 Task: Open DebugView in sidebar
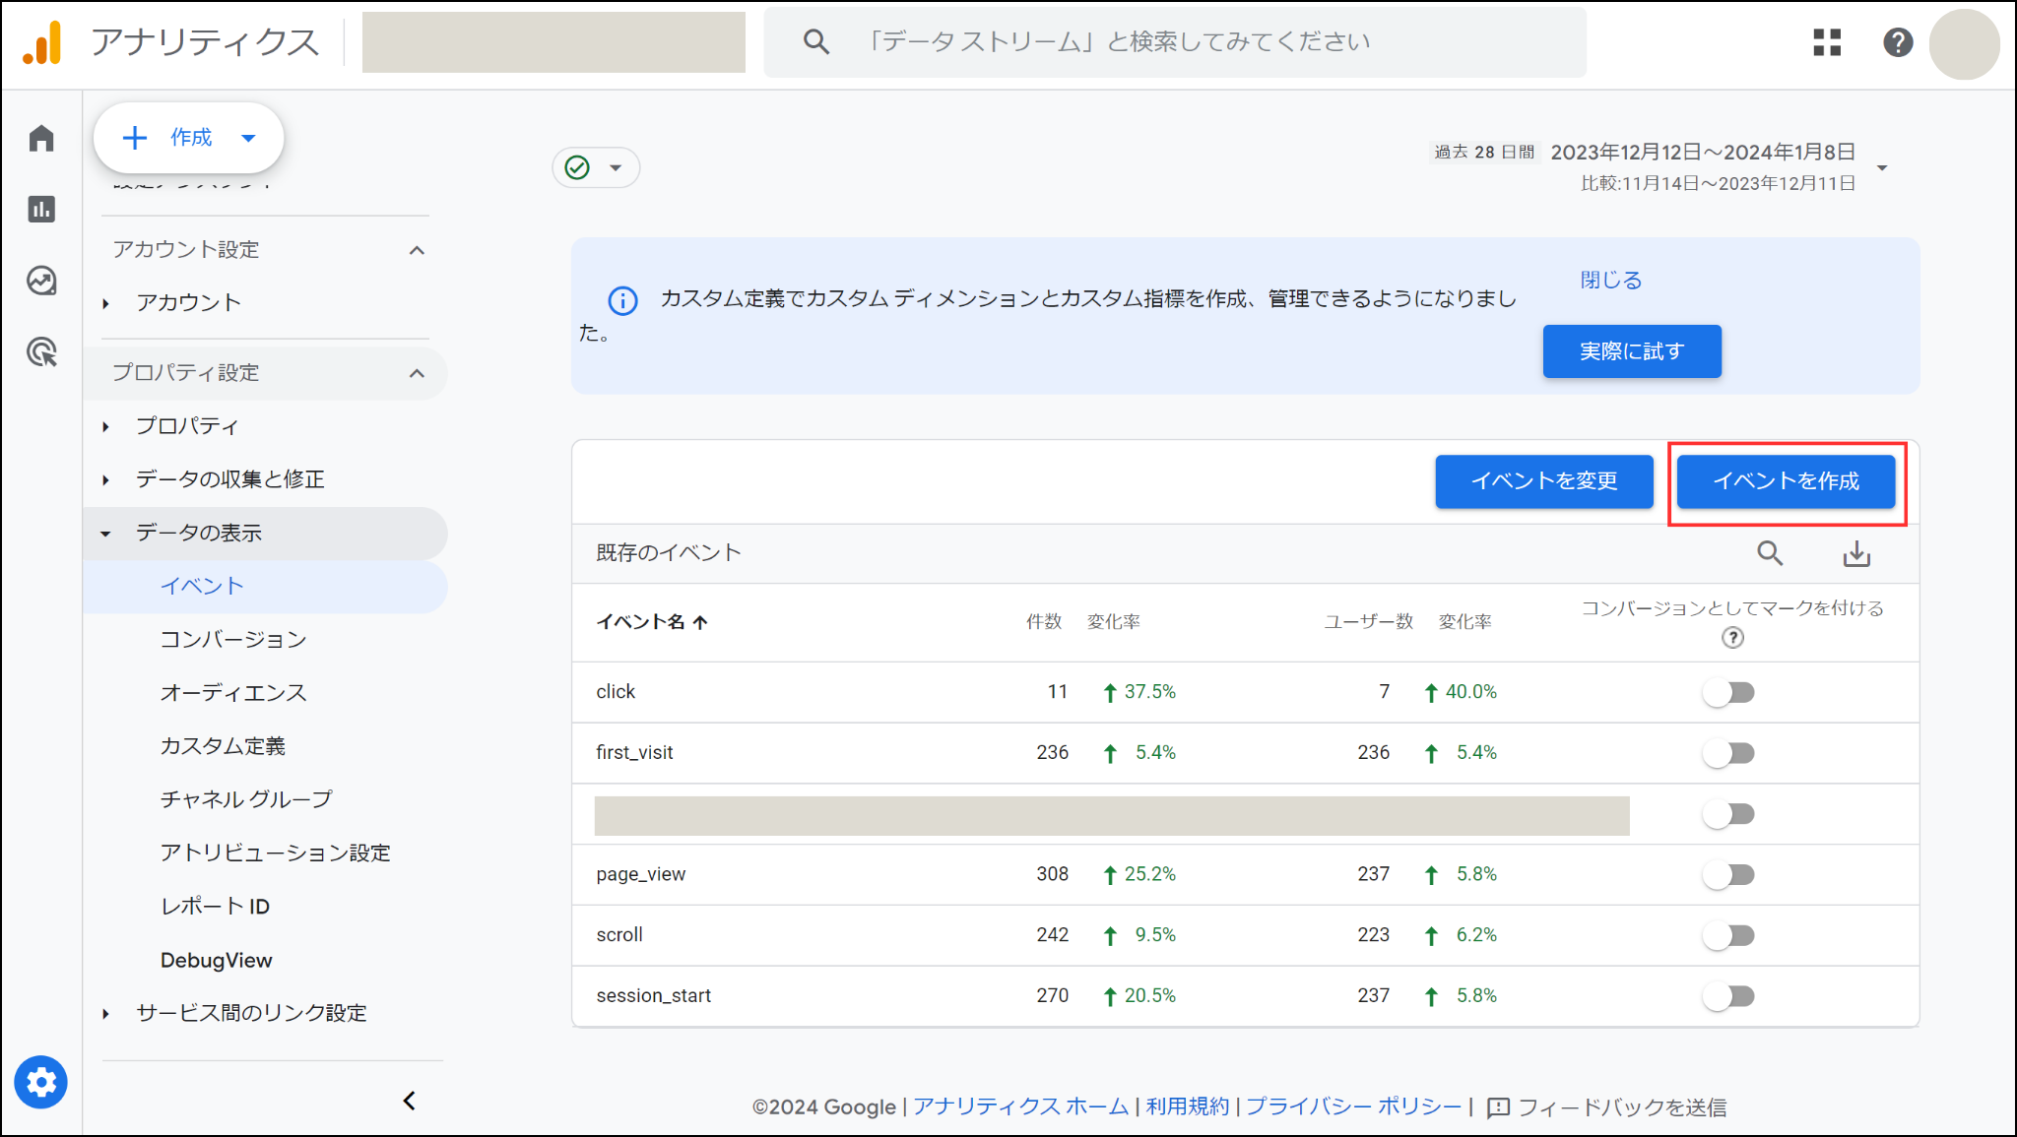click(217, 960)
